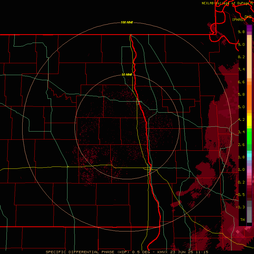Click the 5.8 scale label
Image resolution: width=254 pixels, height=254 pixels.
[x=241, y=95]
